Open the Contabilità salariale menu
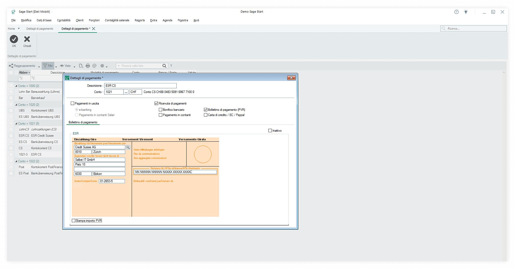Screen dimensions: 515x269 point(117,20)
